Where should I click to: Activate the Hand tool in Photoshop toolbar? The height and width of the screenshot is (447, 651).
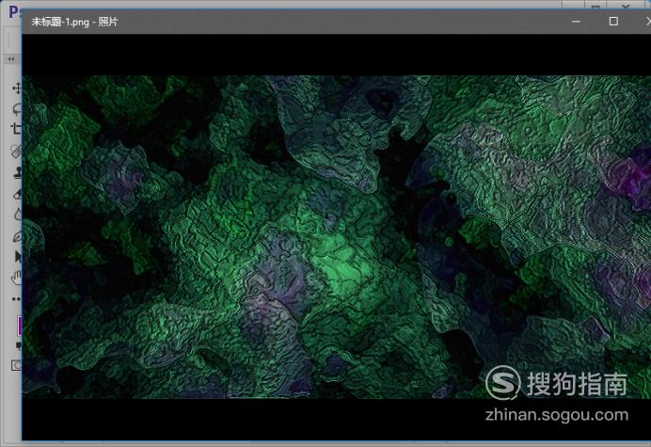click(17, 278)
